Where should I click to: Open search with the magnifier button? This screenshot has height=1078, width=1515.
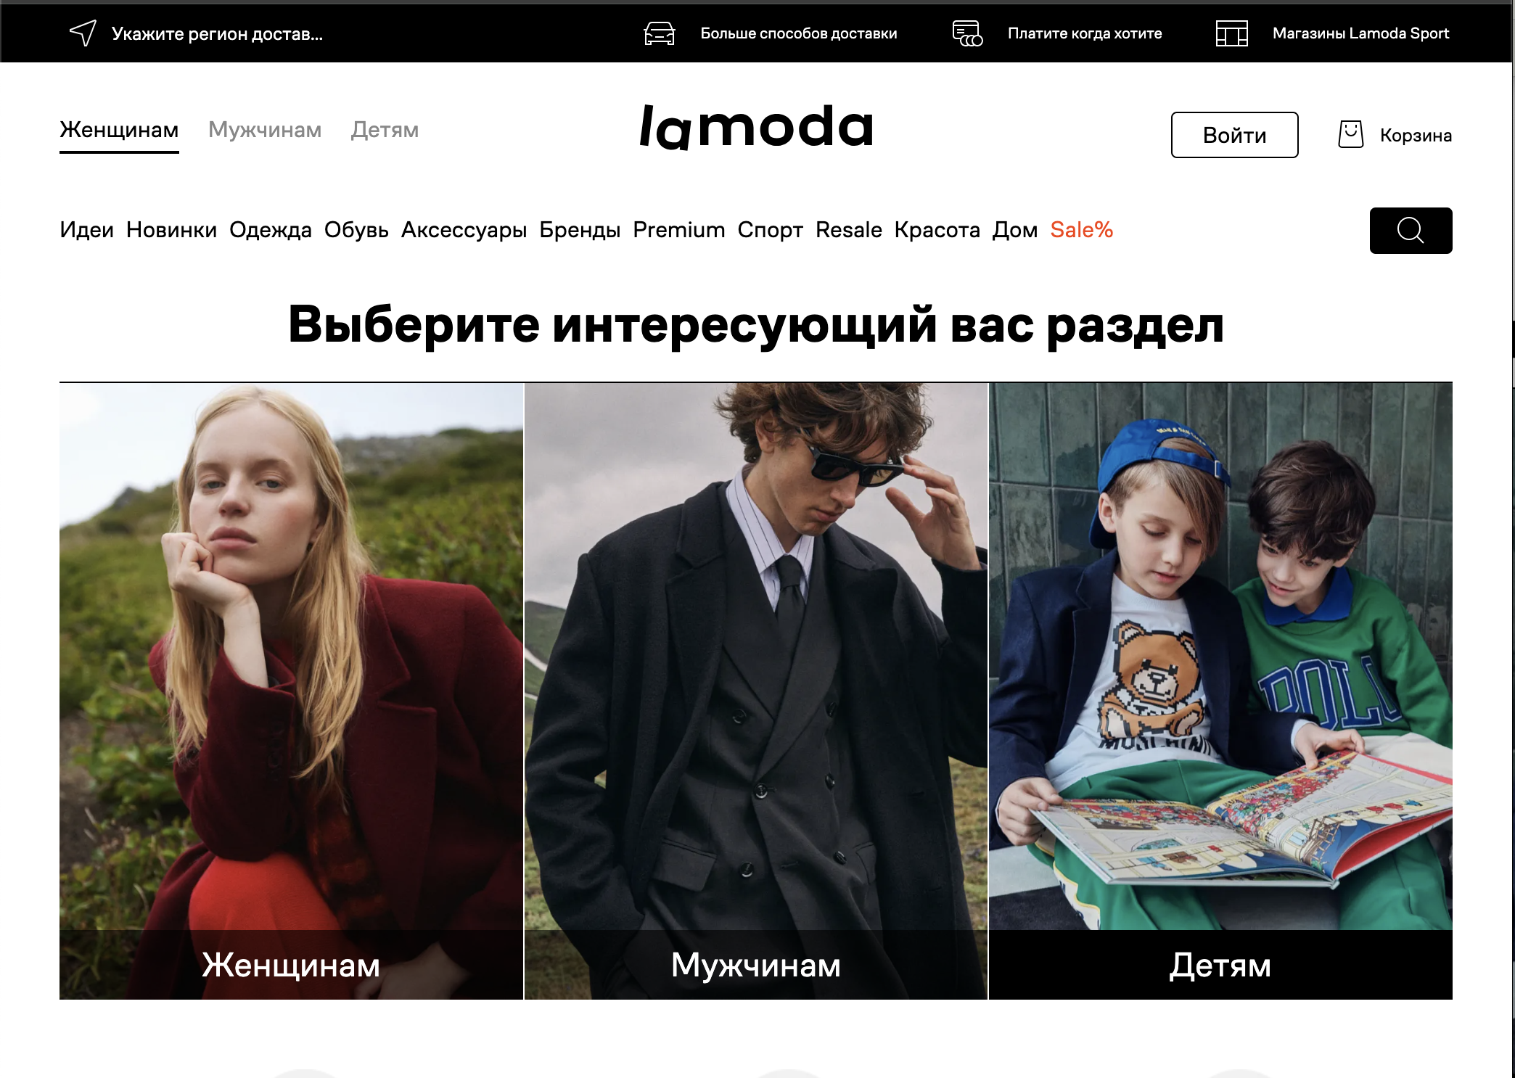(1411, 231)
